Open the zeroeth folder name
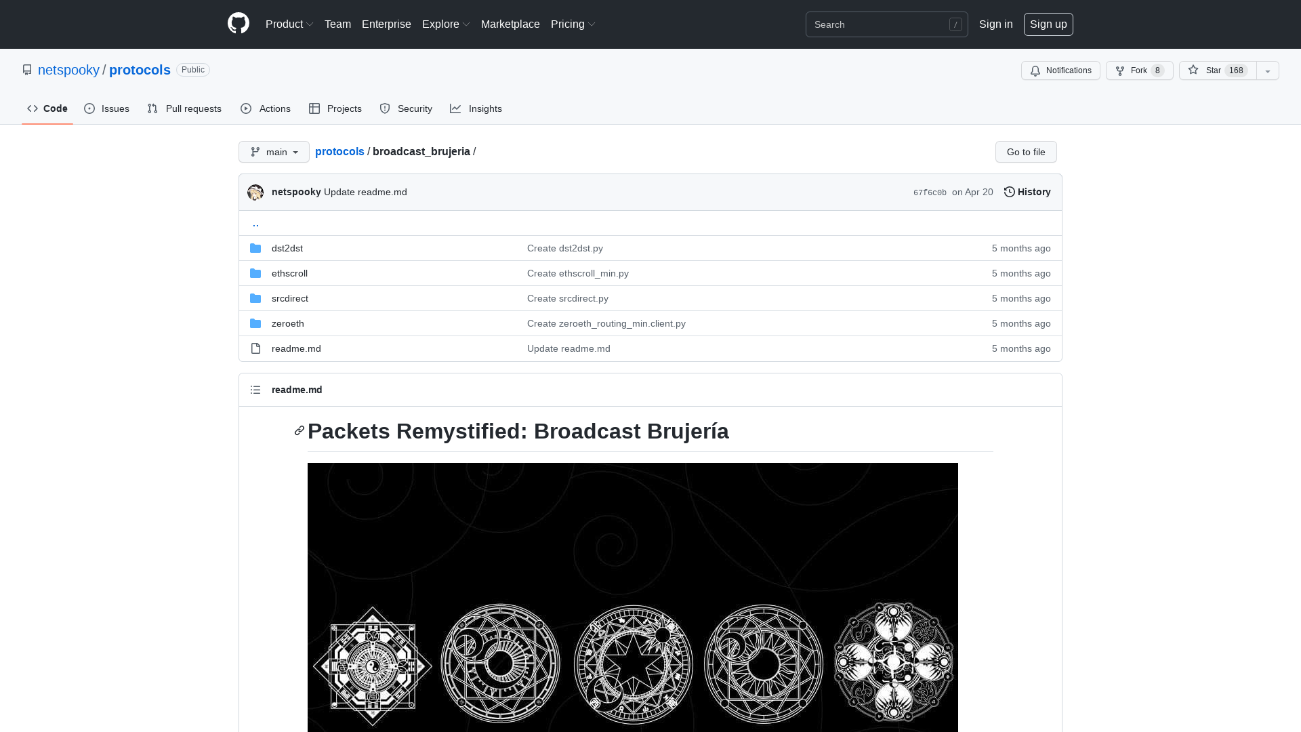The height and width of the screenshot is (732, 1301). (288, 323)
